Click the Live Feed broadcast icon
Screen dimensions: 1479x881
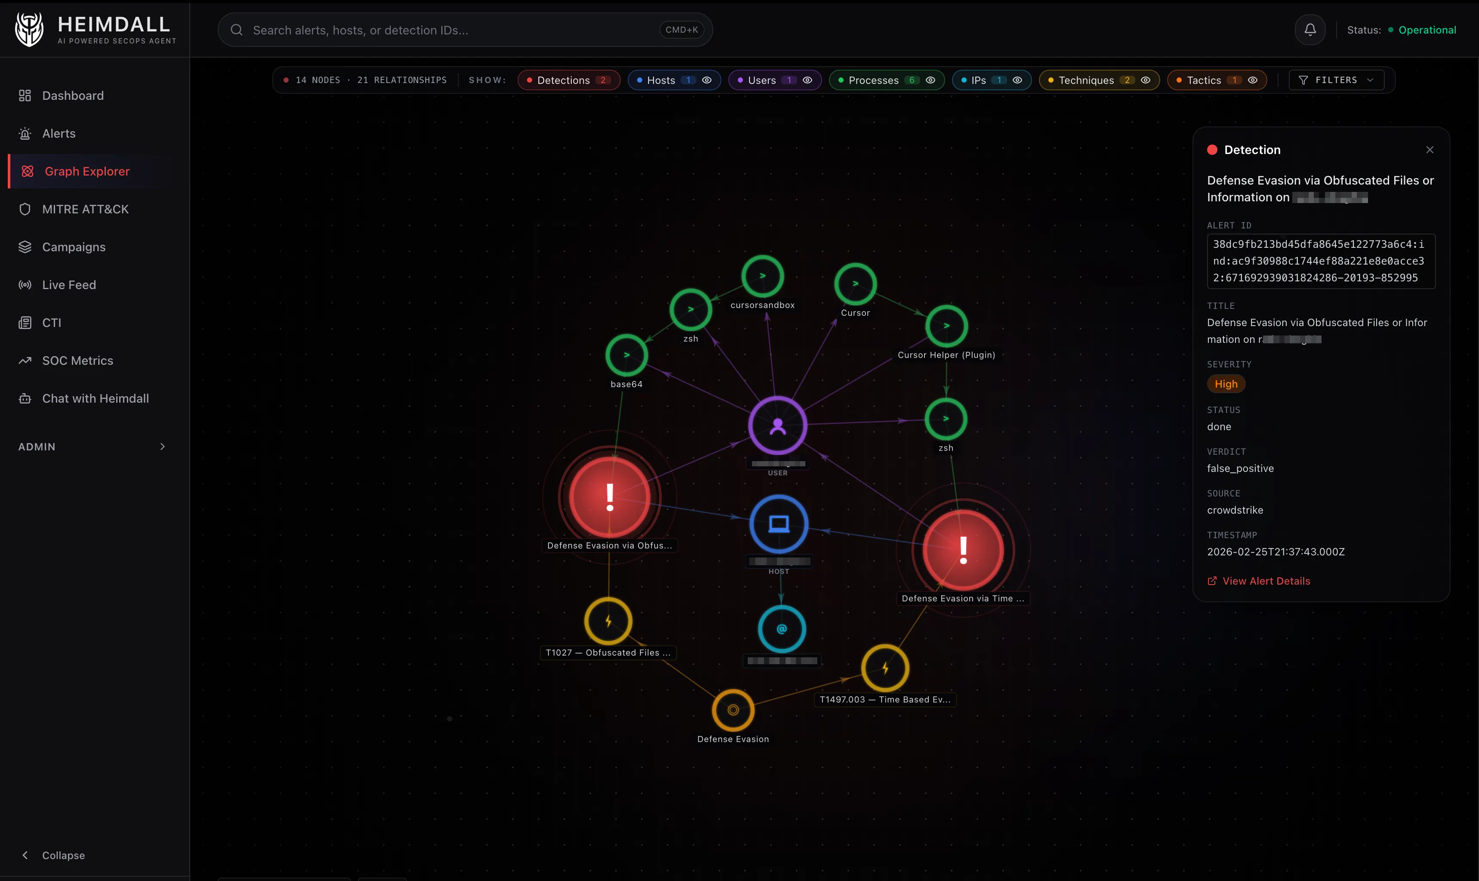pos(25,285)
